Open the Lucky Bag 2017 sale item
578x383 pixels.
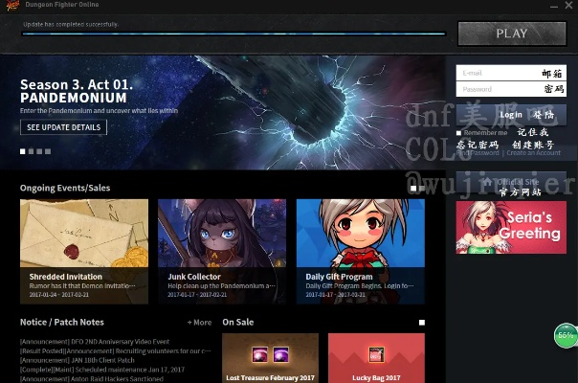click(376, 358)
